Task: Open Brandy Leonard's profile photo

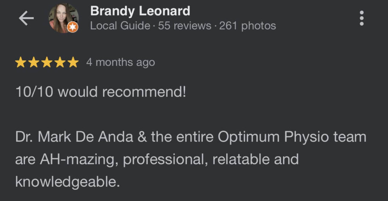Action: [63, 17]
